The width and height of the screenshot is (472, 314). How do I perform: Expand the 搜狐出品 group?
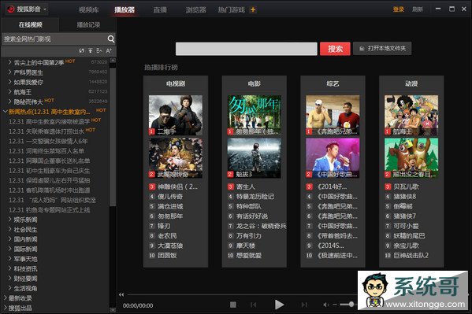(x=5, y=308)
